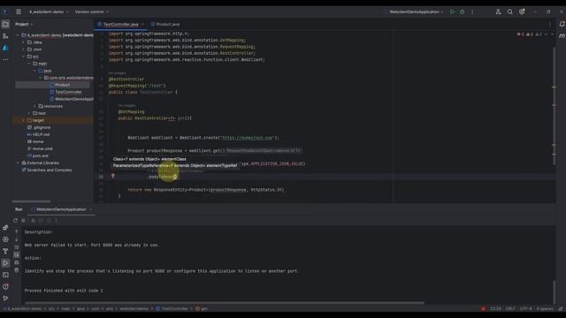Open the Problems tool window icon
Image resolution: width=566 pixels, height=318 pixels.
(5, 286)
